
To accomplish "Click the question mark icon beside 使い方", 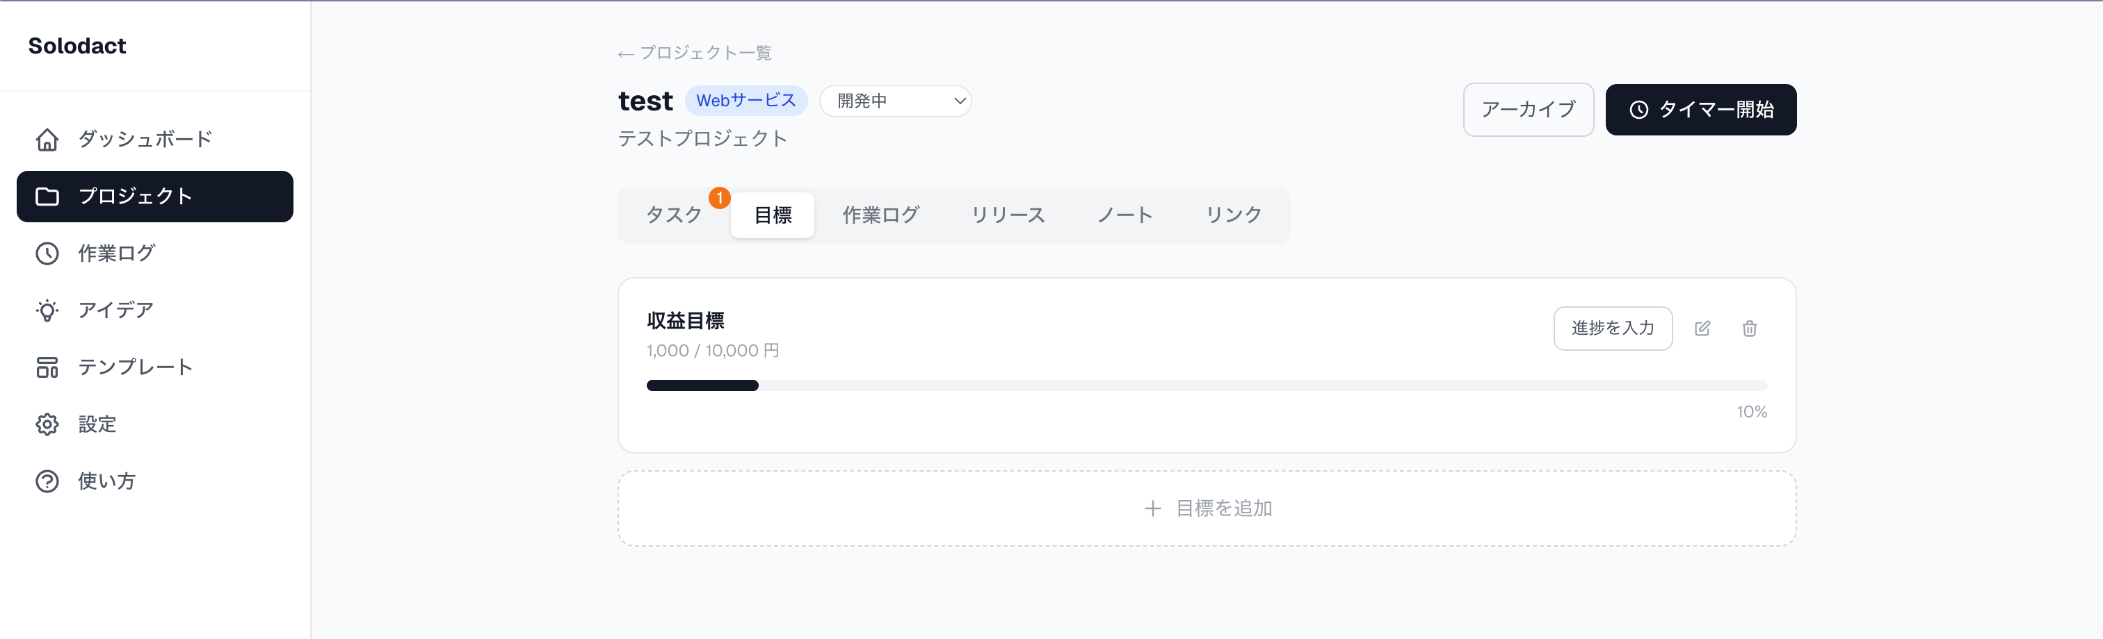I will coord(47,482).
